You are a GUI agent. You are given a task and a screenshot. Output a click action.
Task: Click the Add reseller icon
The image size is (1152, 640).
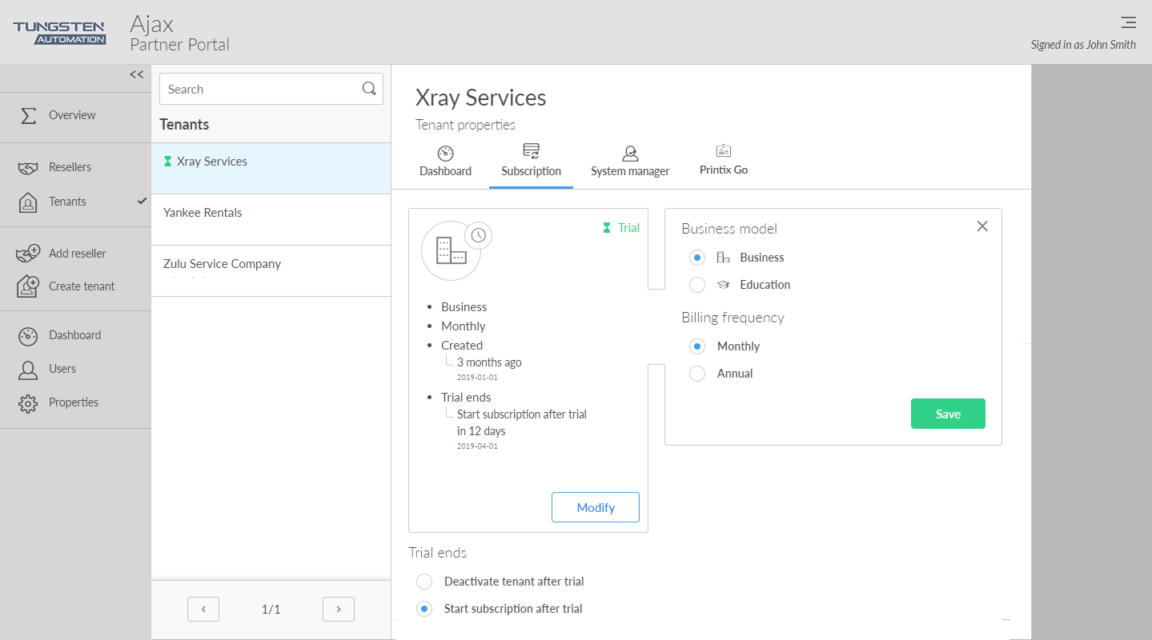(x=28, y=254)
